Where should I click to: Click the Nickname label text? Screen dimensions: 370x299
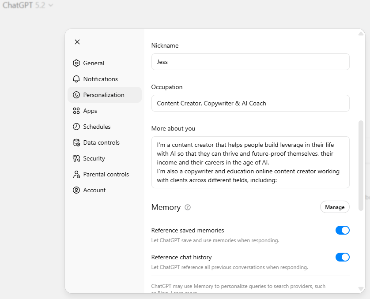click(x=165, y=45)
